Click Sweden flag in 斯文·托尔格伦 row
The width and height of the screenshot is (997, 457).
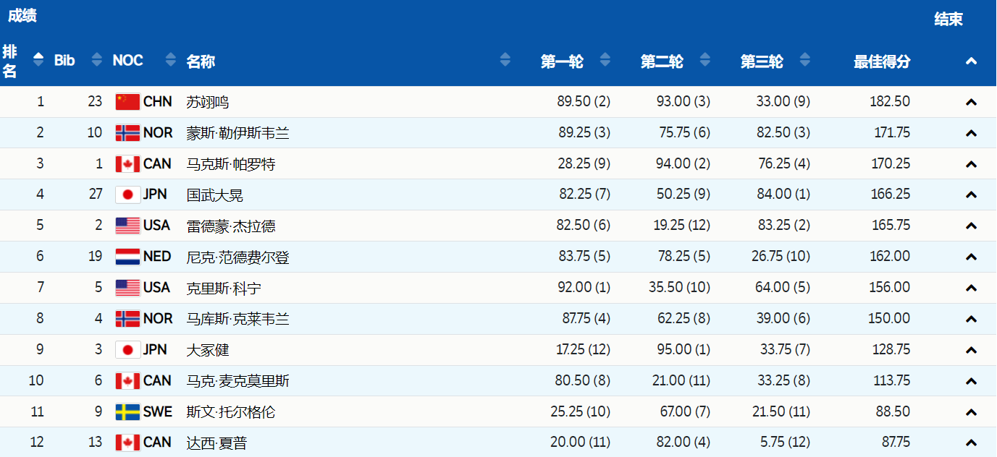point(127,412)
